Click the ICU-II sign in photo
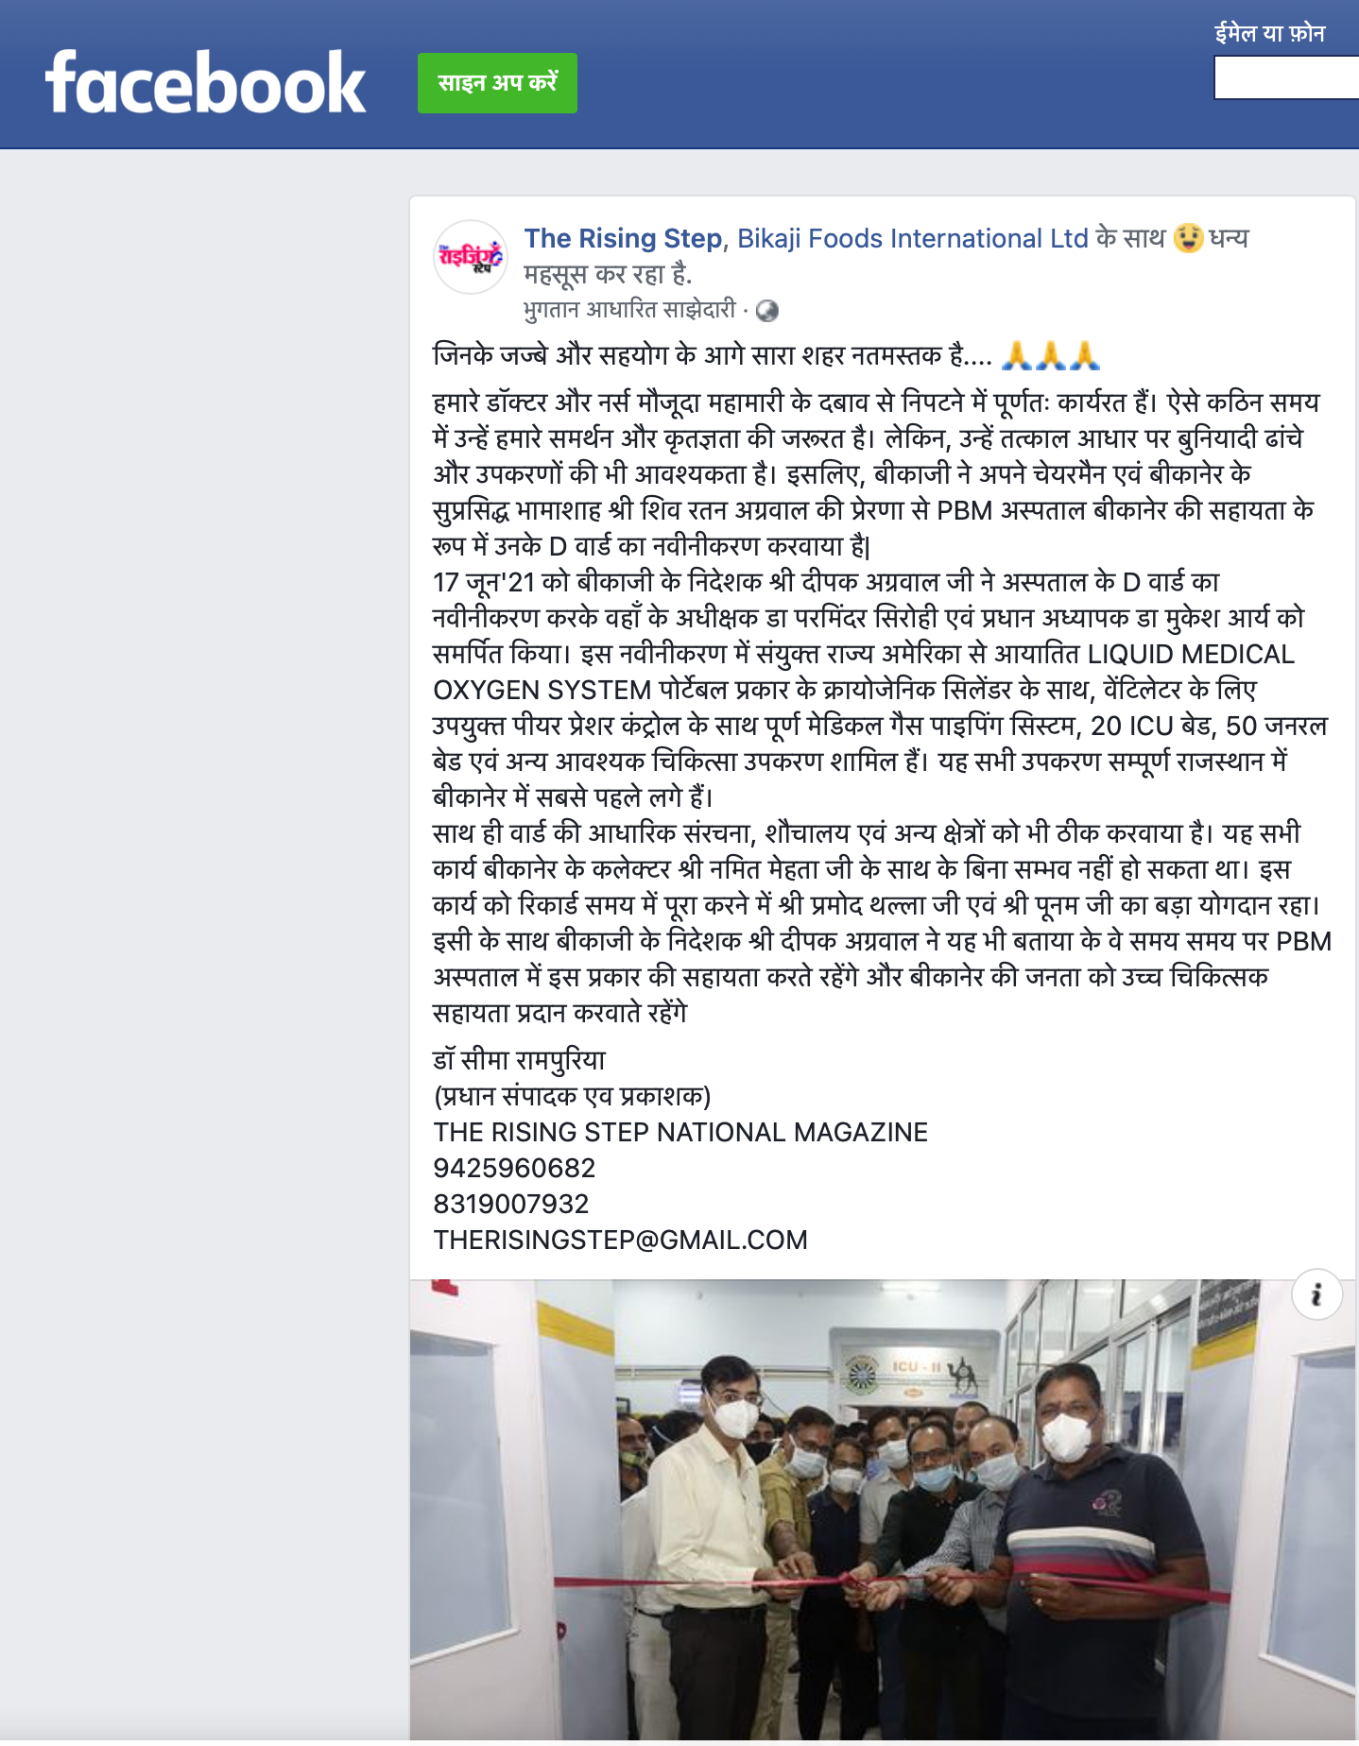 [x=916, y=1366]
